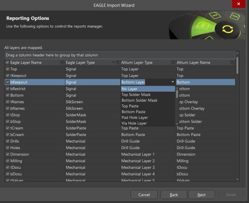Uncheck the tKeepout layer checkbox
This screenshot has width=249, height=203.
tap(7, 76)
